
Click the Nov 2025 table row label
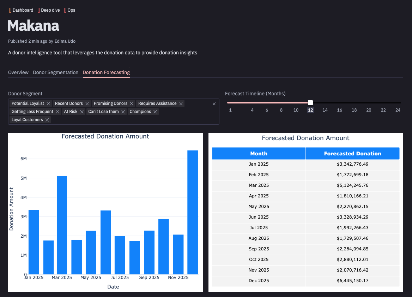point(259,270)
